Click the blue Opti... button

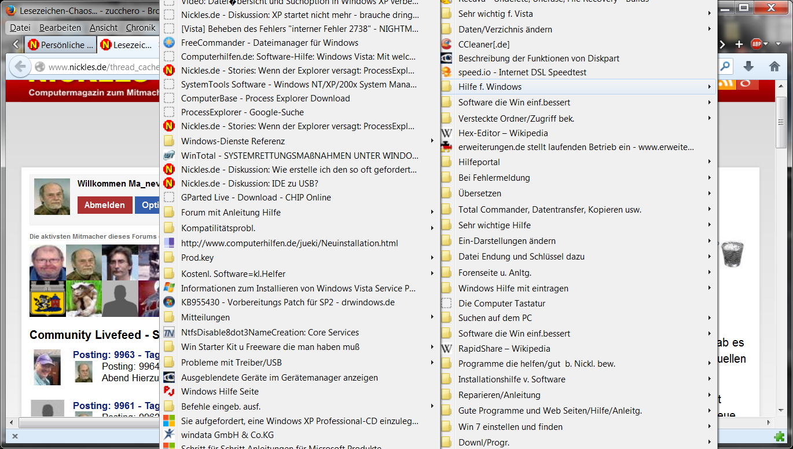click(x=148, y=205)
